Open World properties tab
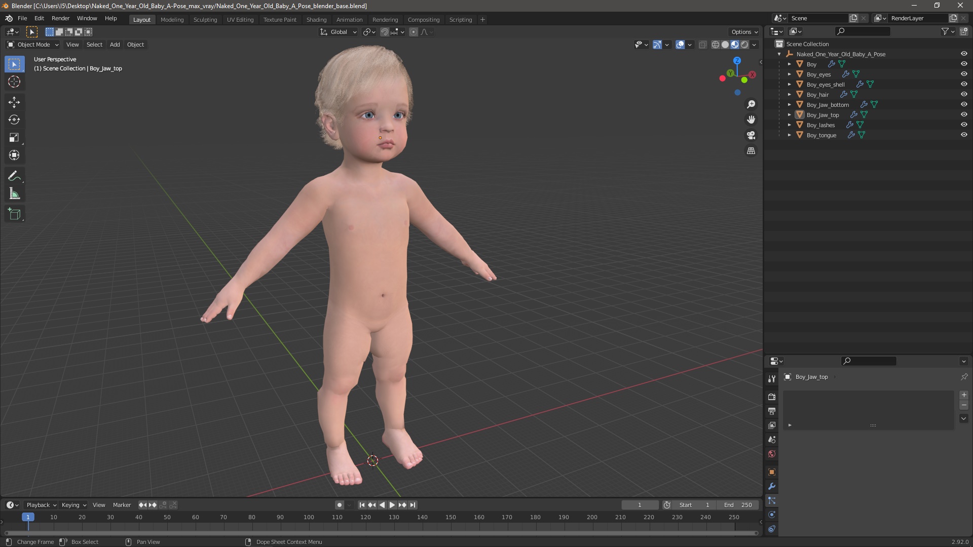Image resolution: width=973 pixels, height=547 pixels. (x=772, y=454)
